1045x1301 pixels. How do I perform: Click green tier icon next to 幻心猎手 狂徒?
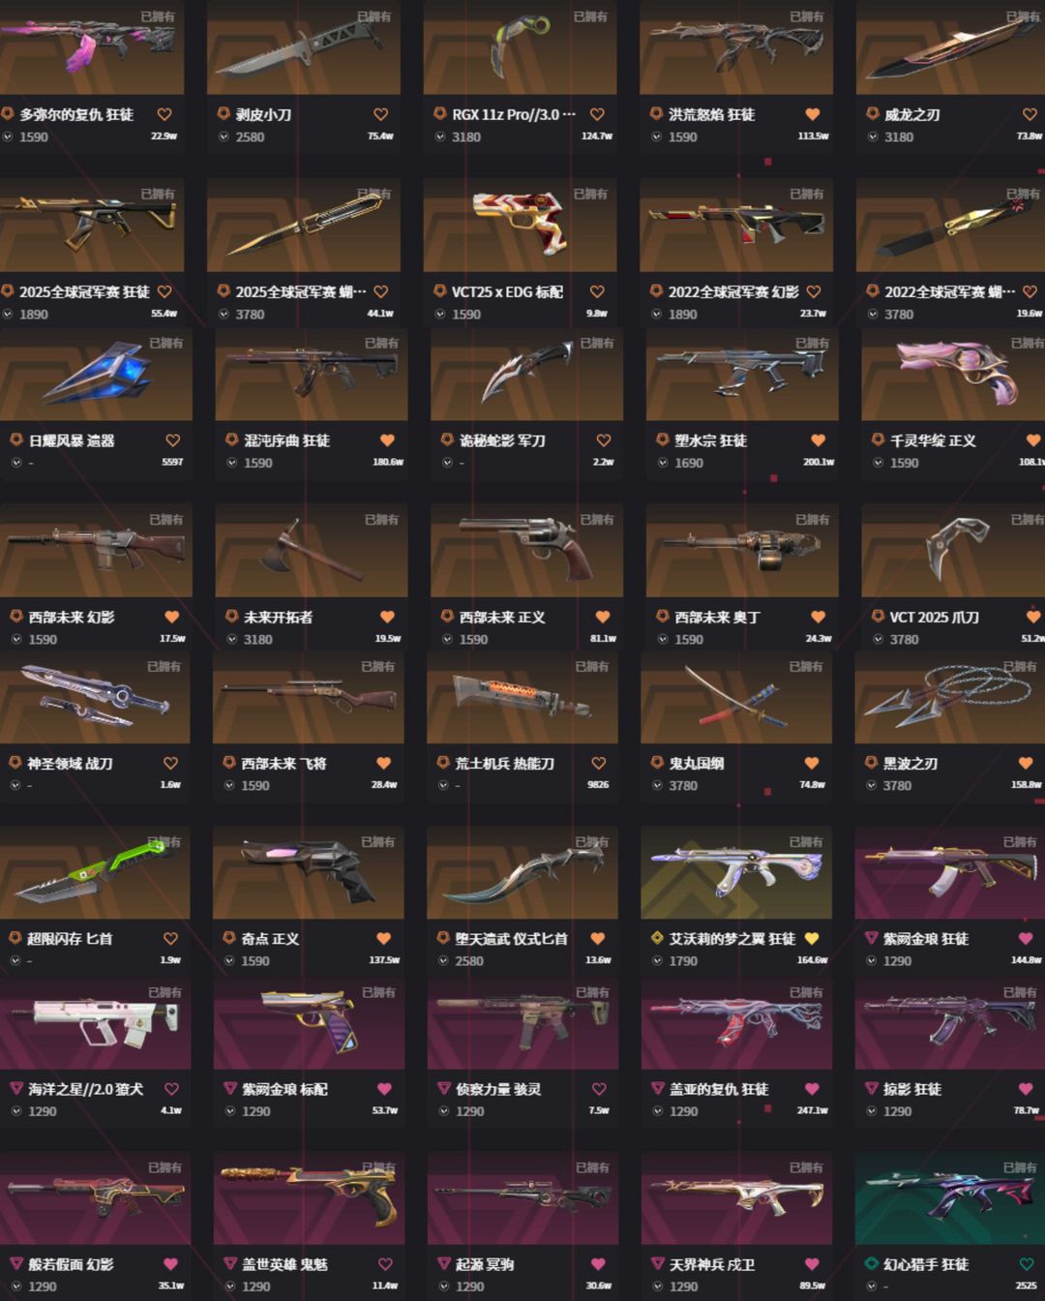coord(871,1264)
